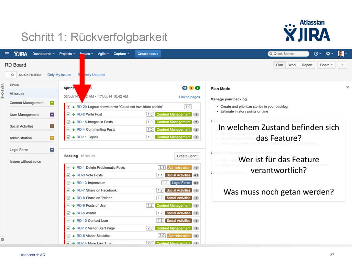Click the story icon of RD-4 Commenting Posts
Screen dimensions: 352x264
tap(68, 130)
